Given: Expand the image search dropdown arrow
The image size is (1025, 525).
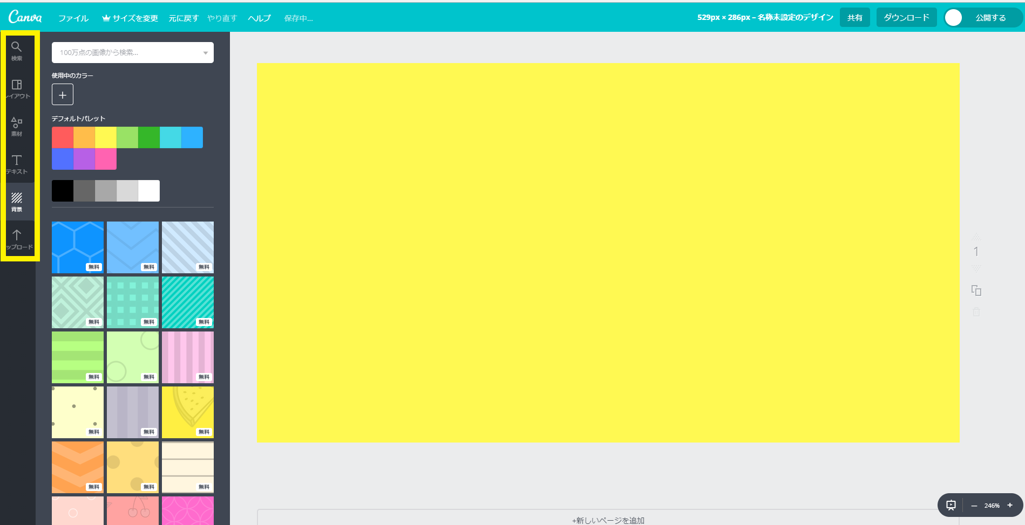Looking at the screenshot, I should [206, 53].
